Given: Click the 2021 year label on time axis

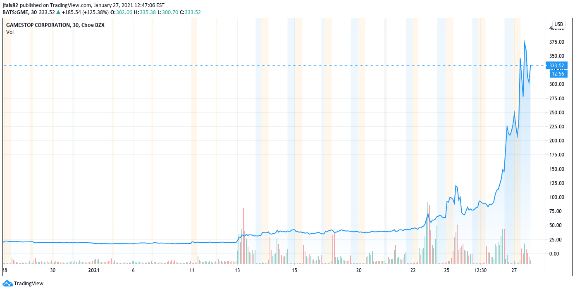Looking at the screenshot, I should click(94, 270).
